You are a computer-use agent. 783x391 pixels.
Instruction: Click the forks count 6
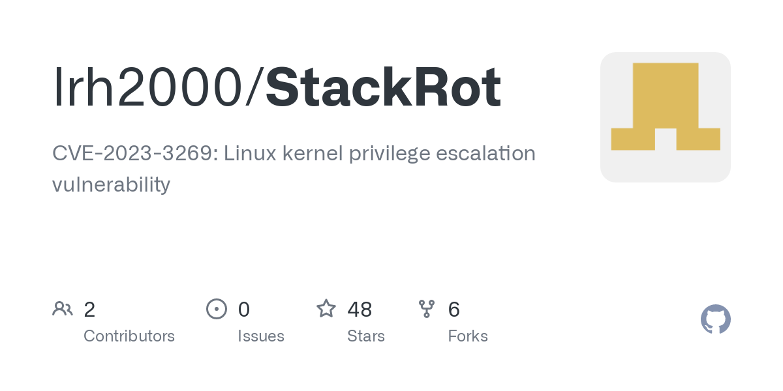(x=454, y=309)
